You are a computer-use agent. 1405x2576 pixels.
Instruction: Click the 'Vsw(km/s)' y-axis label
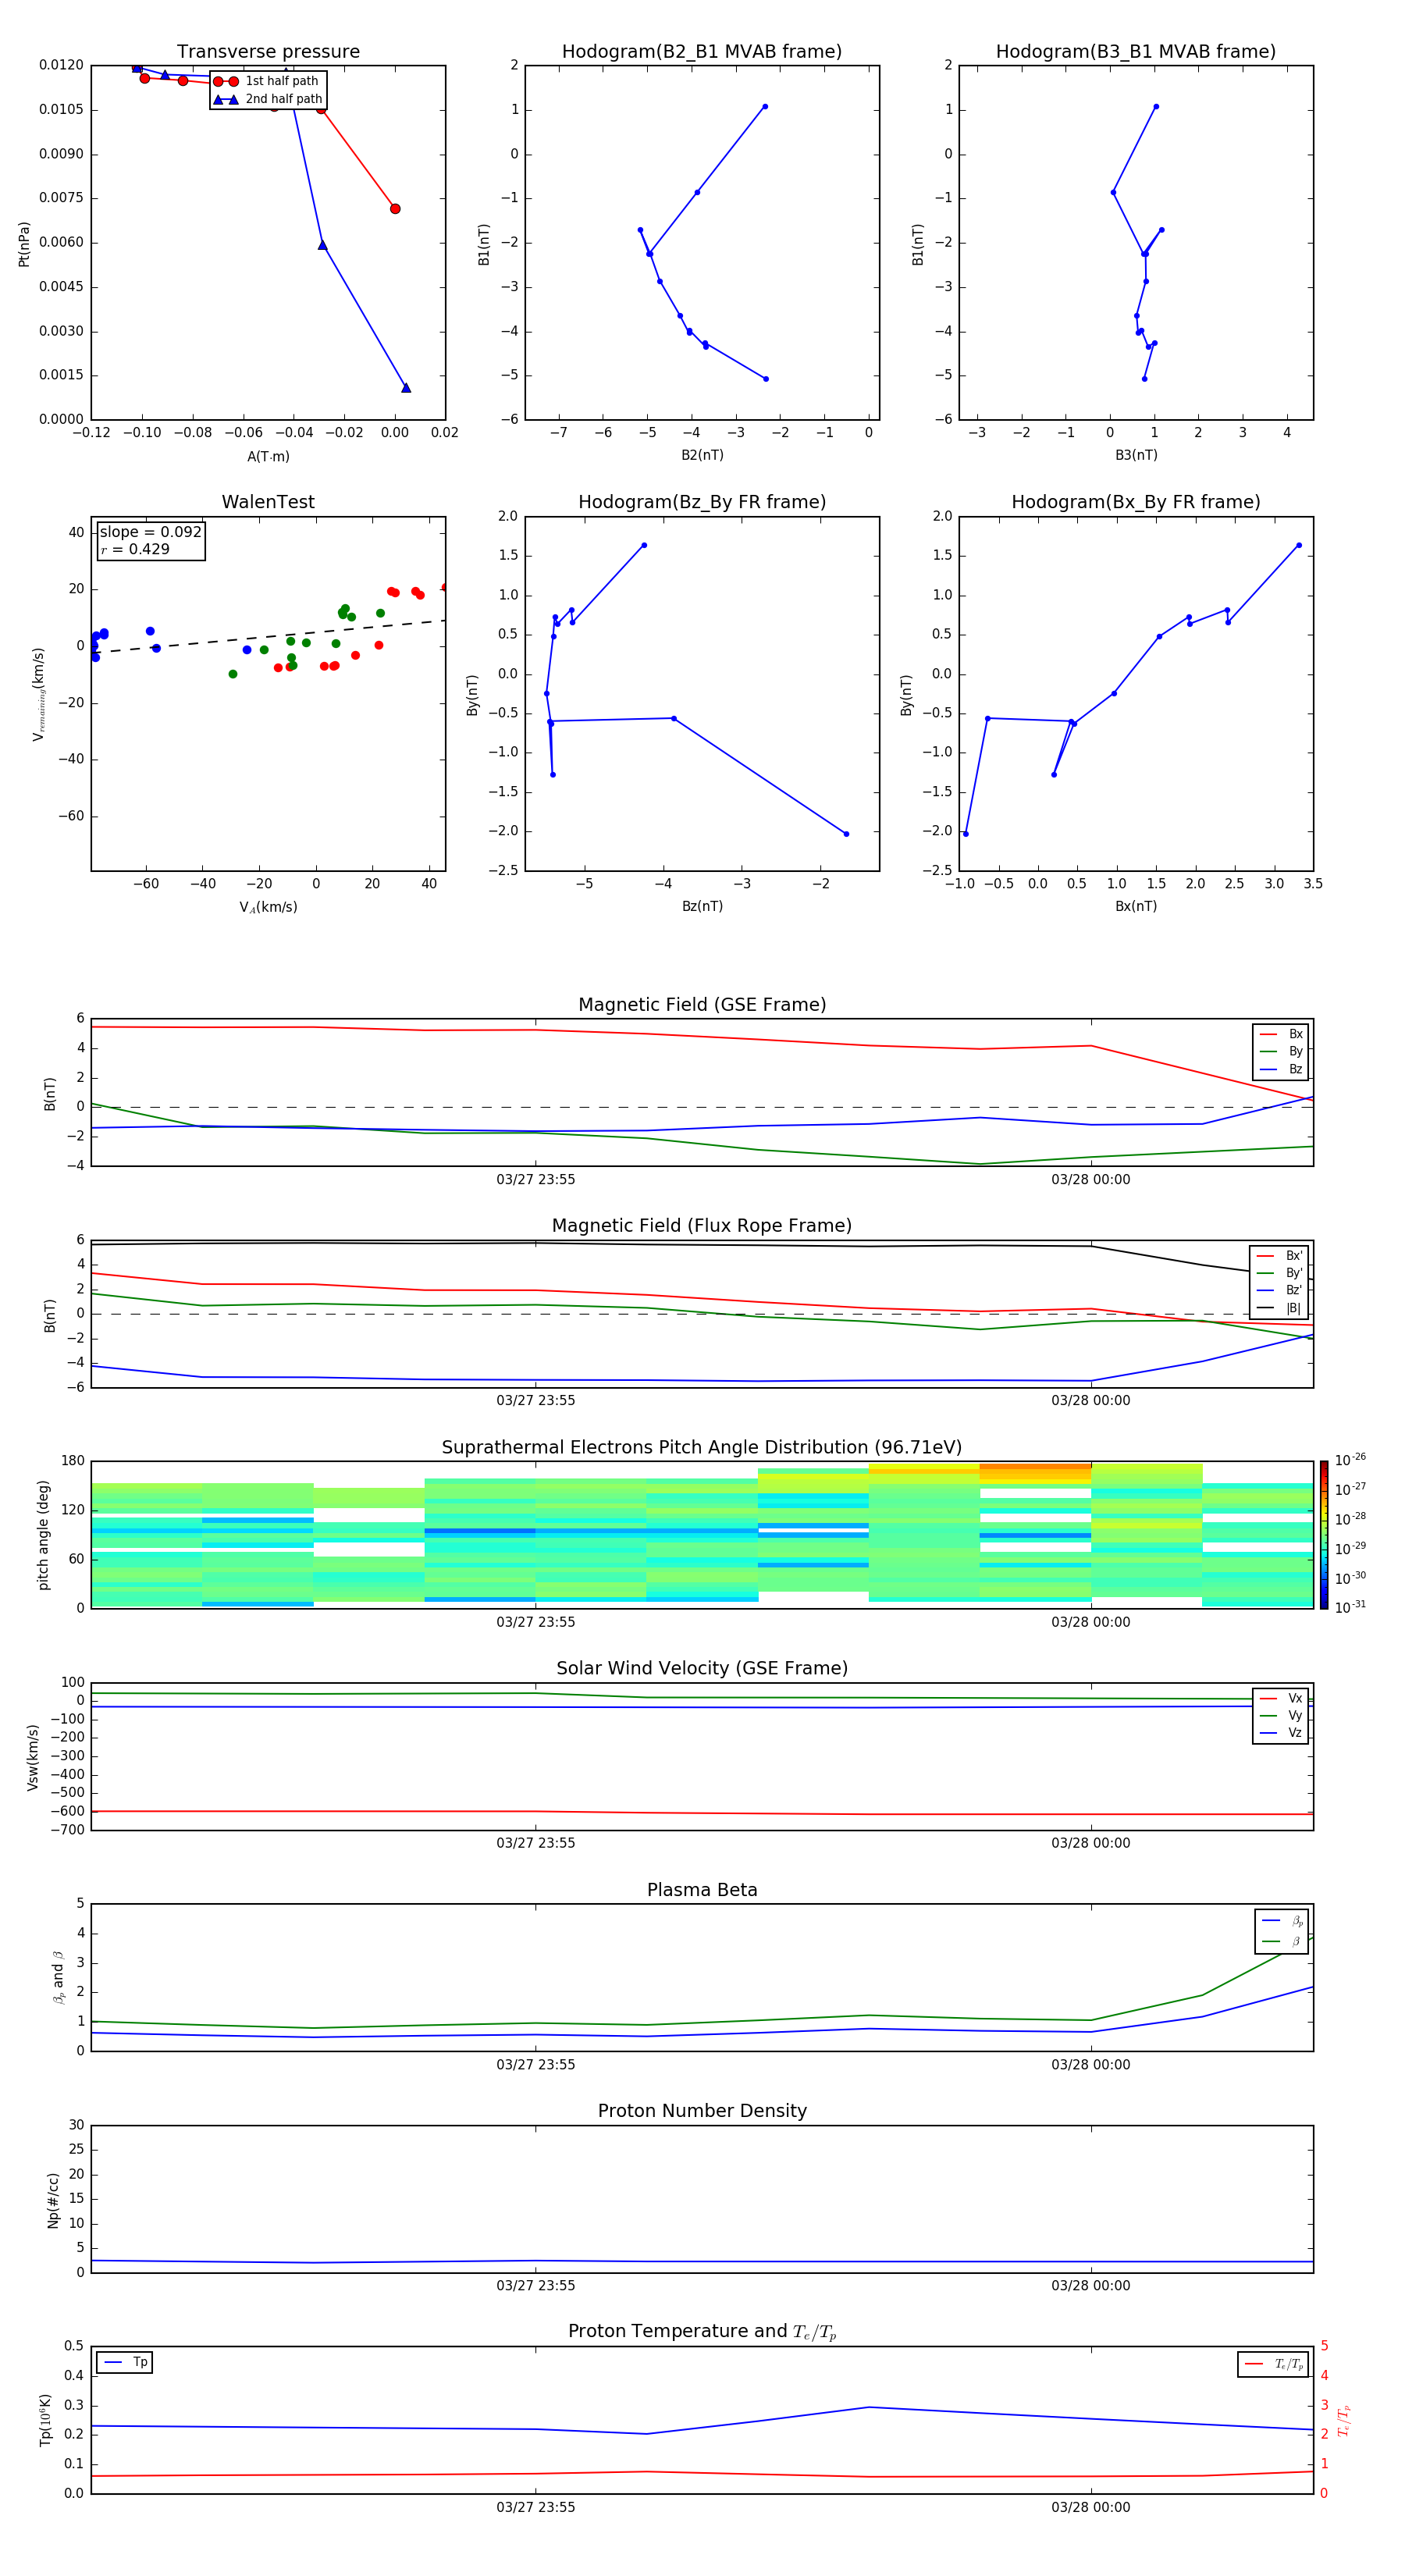click(x=32, y=1756)
